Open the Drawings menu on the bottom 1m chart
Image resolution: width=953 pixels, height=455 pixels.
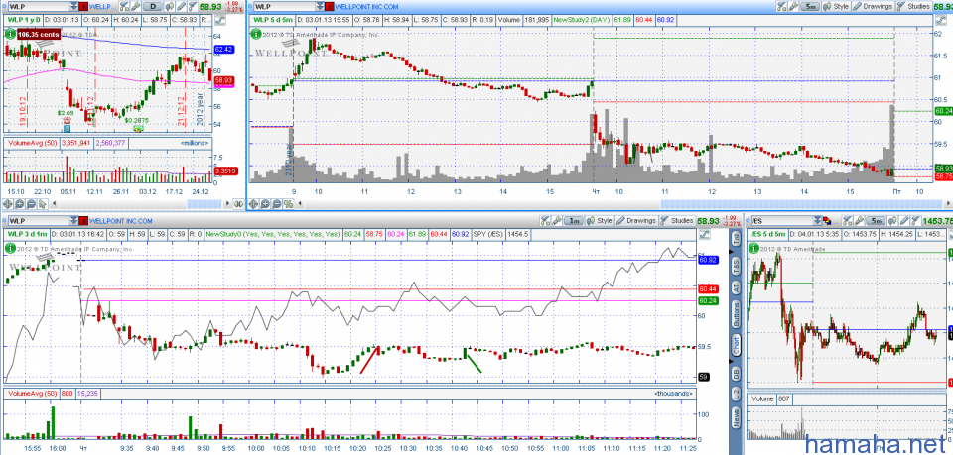[x=636, y=220]
